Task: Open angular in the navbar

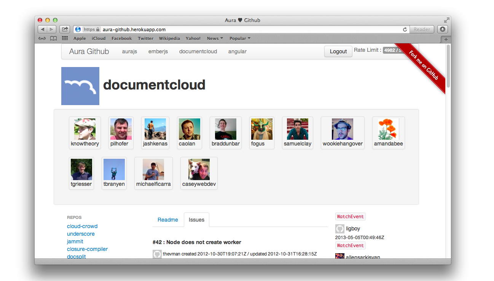Action: tap(237, 51)
